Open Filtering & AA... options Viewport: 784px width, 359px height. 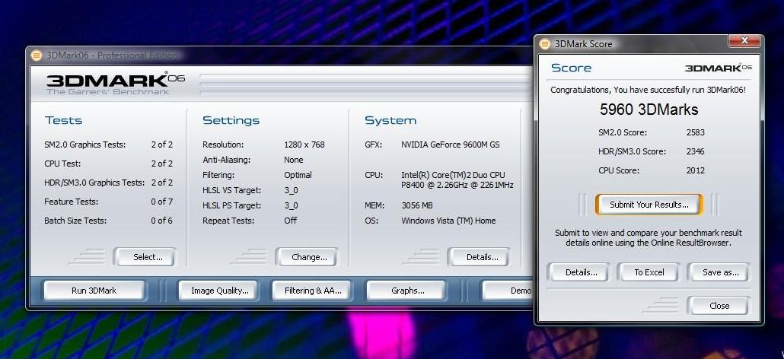[x=311, y=290]
